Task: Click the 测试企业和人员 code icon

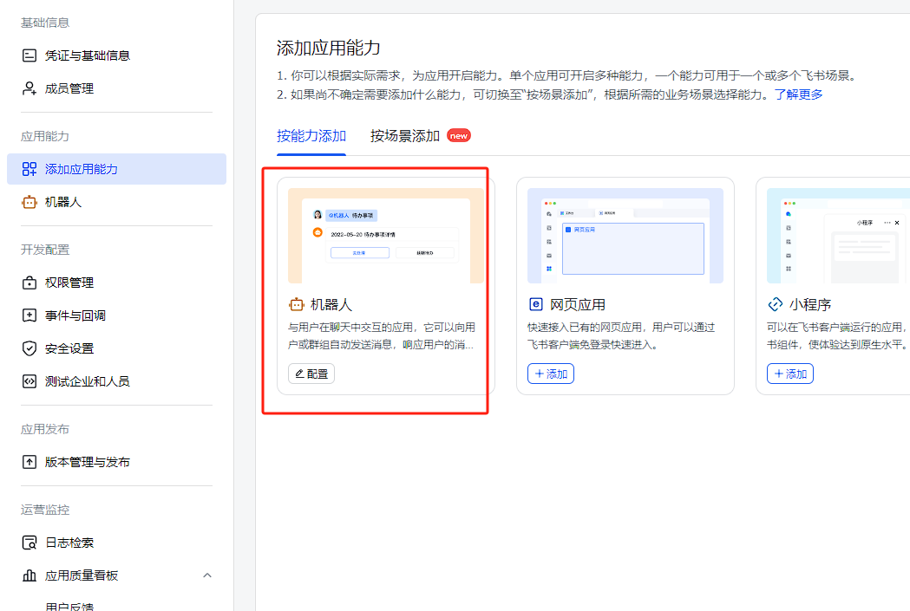Action: point(29,381)
